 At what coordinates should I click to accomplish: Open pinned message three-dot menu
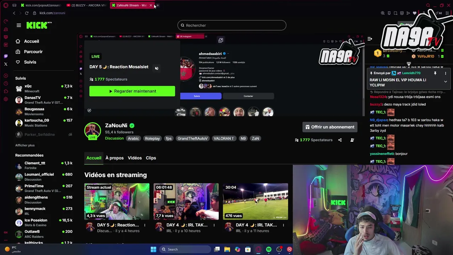[446, 73]
